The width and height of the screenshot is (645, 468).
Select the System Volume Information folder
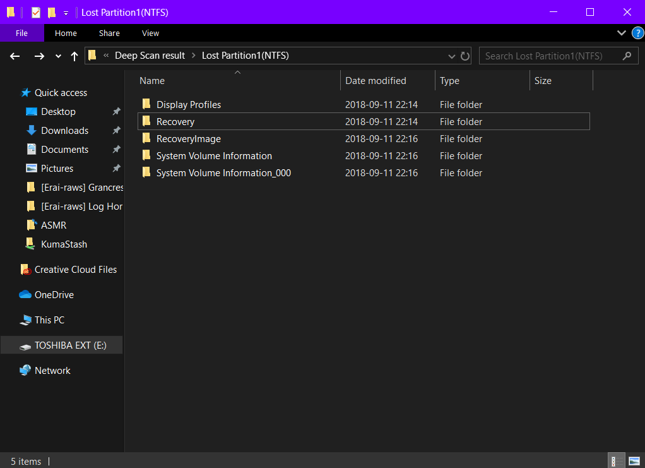click(364, 155)
